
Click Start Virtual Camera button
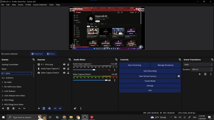148,76
